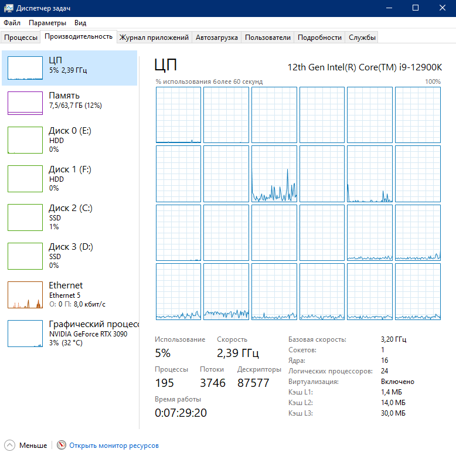Open the Файл menu
Image resolution: width=456 pixels, height=459 pixels.
pos(12,23)
